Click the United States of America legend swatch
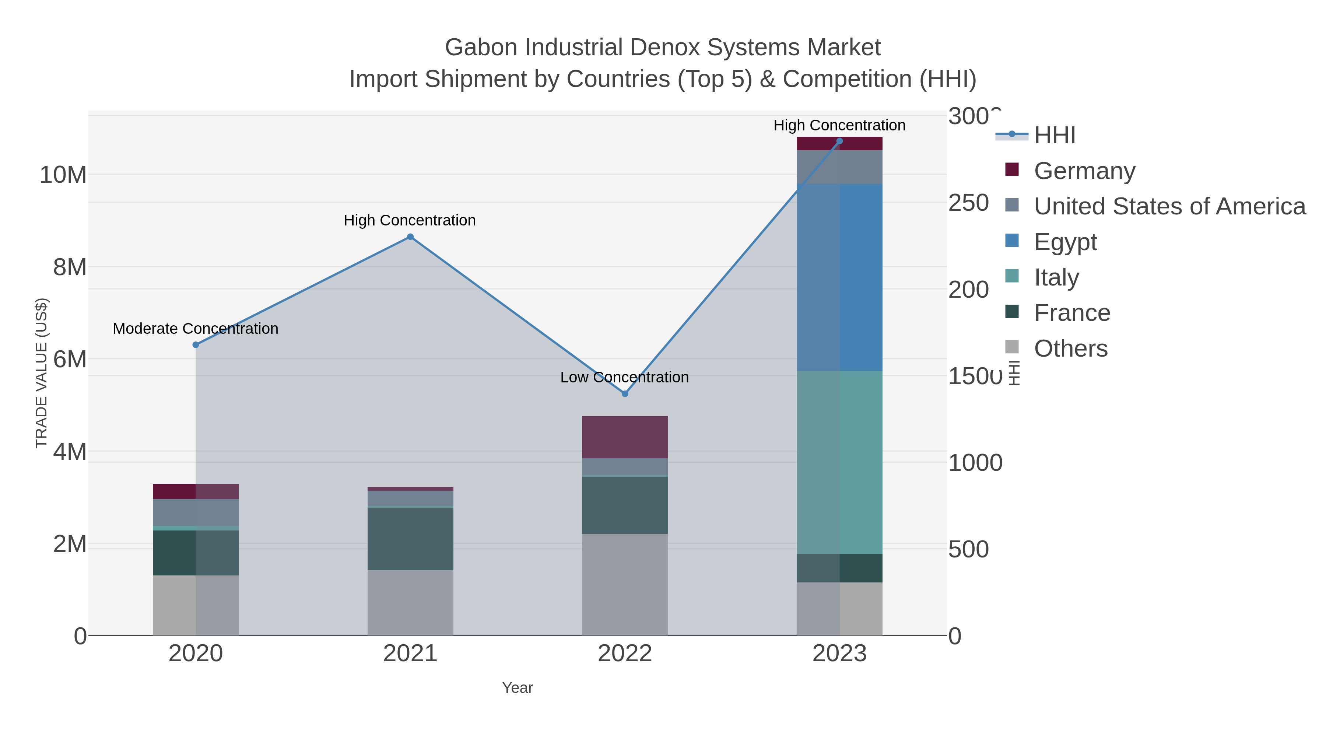1326x746 pixels. tap(1011, 205)
